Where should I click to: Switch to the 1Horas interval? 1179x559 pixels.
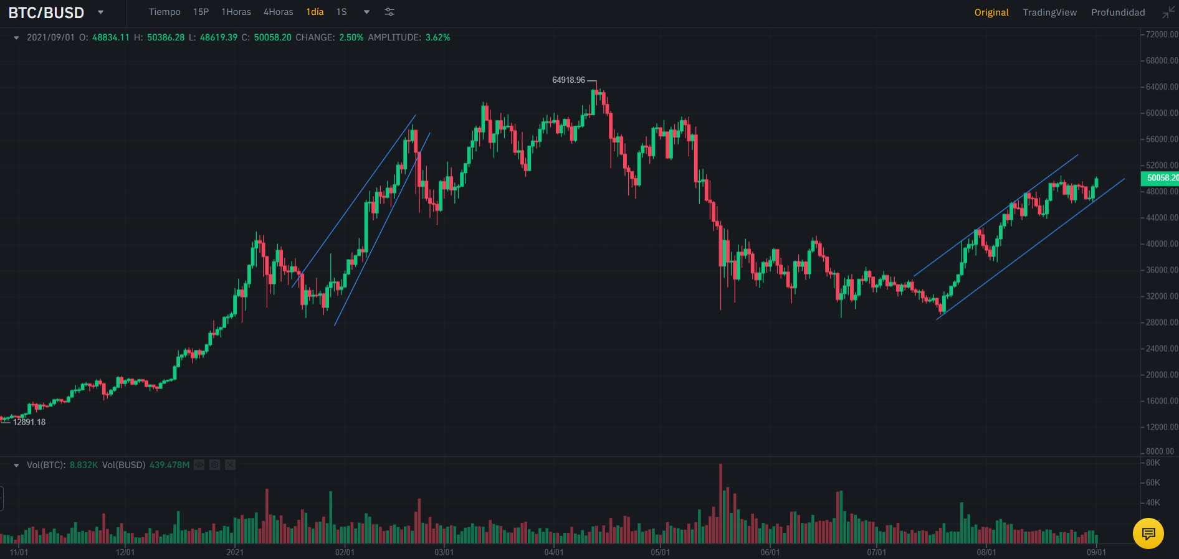coord(236,12)
